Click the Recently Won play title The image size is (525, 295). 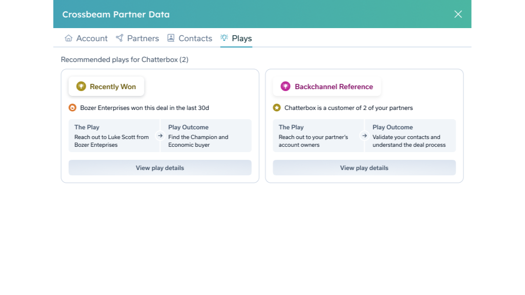pyautogui.click(x=112, y=87)
